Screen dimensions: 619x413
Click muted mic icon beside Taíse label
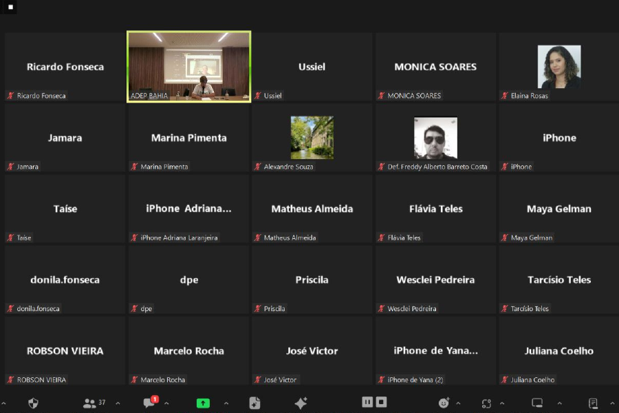pos(10,237)
